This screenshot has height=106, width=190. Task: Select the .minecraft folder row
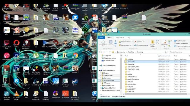(x=157, y=62)
